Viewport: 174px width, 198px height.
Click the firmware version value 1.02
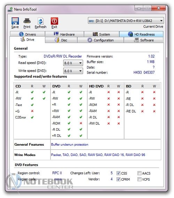click(151, 56)
